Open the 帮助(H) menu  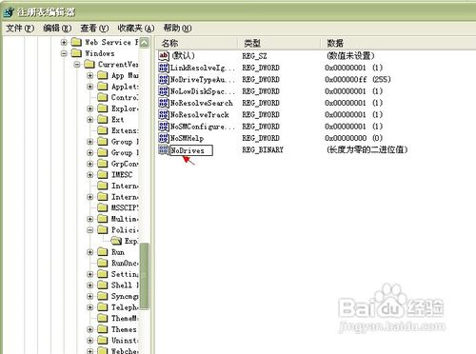[177, 29]
